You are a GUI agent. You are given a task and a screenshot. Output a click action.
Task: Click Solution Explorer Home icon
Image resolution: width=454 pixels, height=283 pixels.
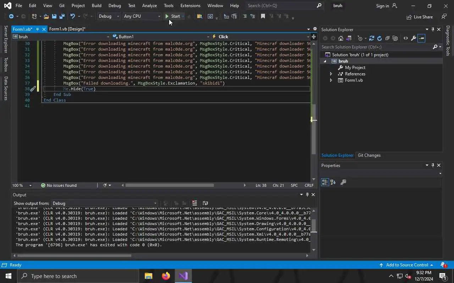coord(341,38)
